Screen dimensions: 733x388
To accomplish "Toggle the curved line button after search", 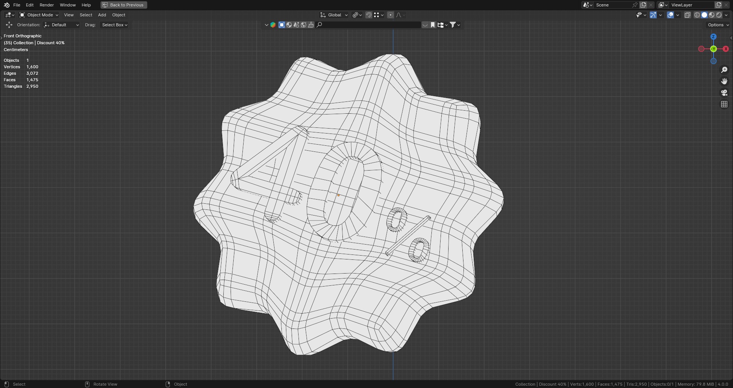I will (425, 25).
